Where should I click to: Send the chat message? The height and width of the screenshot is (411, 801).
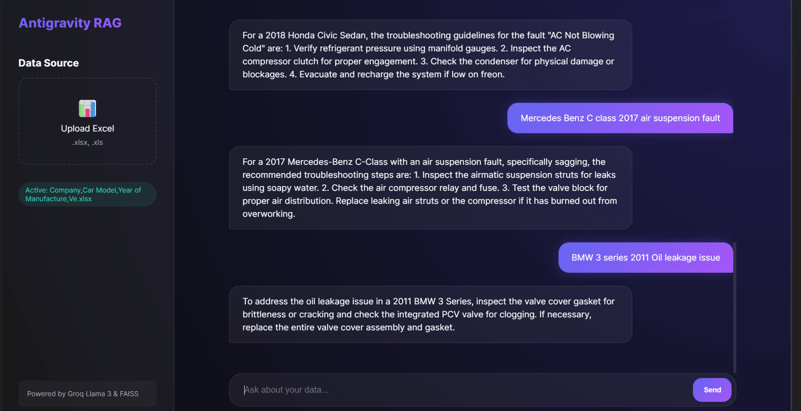pos(712,390)
